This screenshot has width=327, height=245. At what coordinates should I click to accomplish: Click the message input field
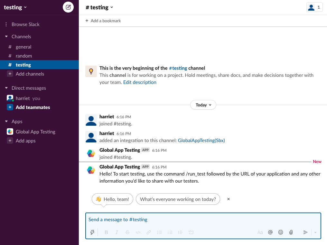(x=203, y=220)
